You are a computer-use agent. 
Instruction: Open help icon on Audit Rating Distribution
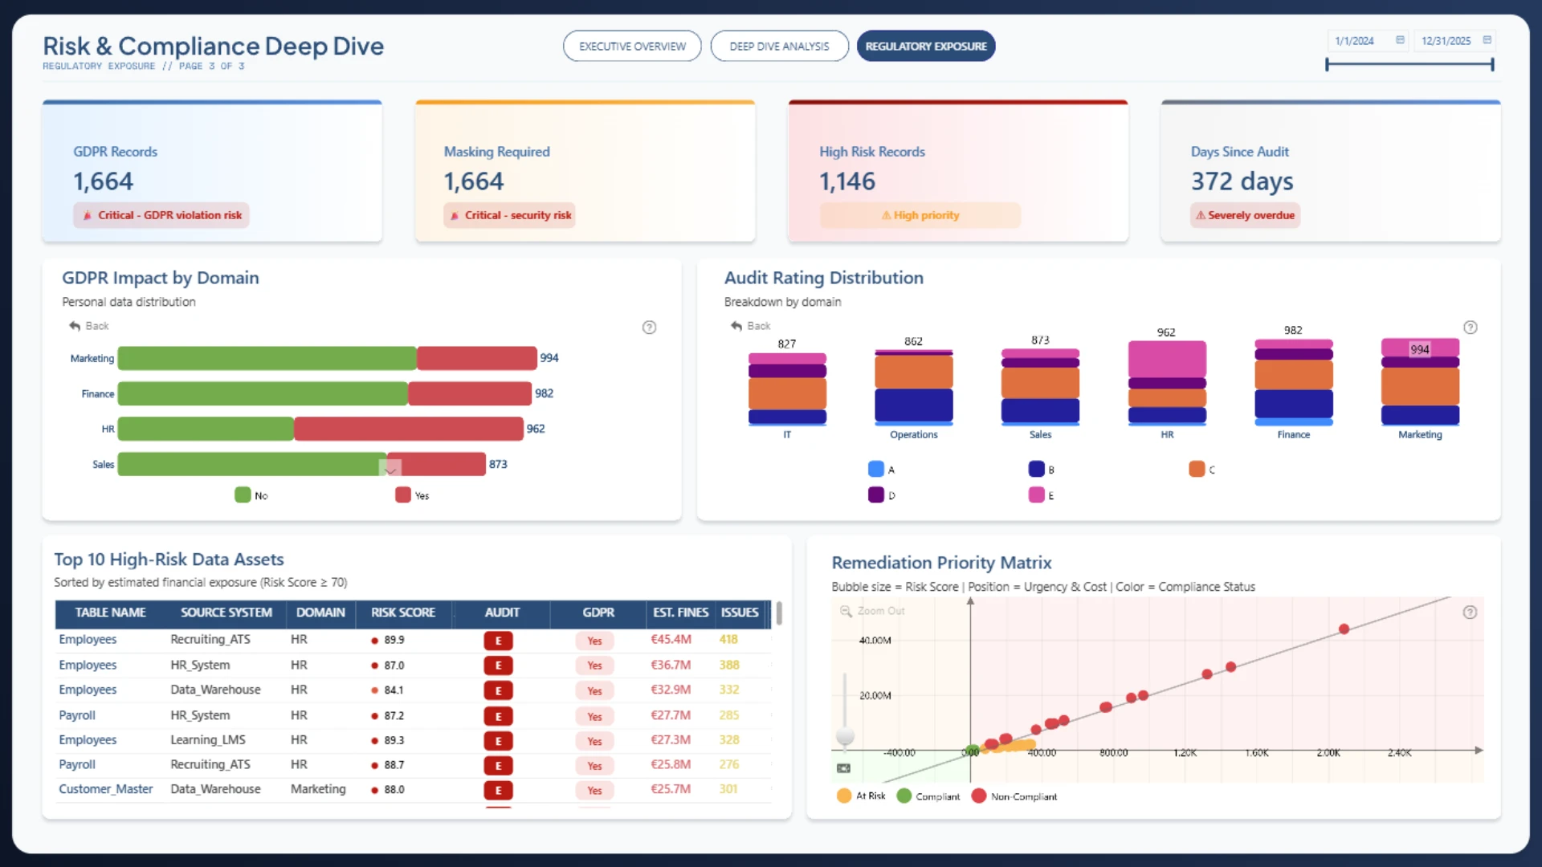(x=1470, y=328)
